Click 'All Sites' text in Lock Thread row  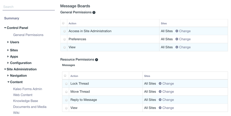pos(150,84)
